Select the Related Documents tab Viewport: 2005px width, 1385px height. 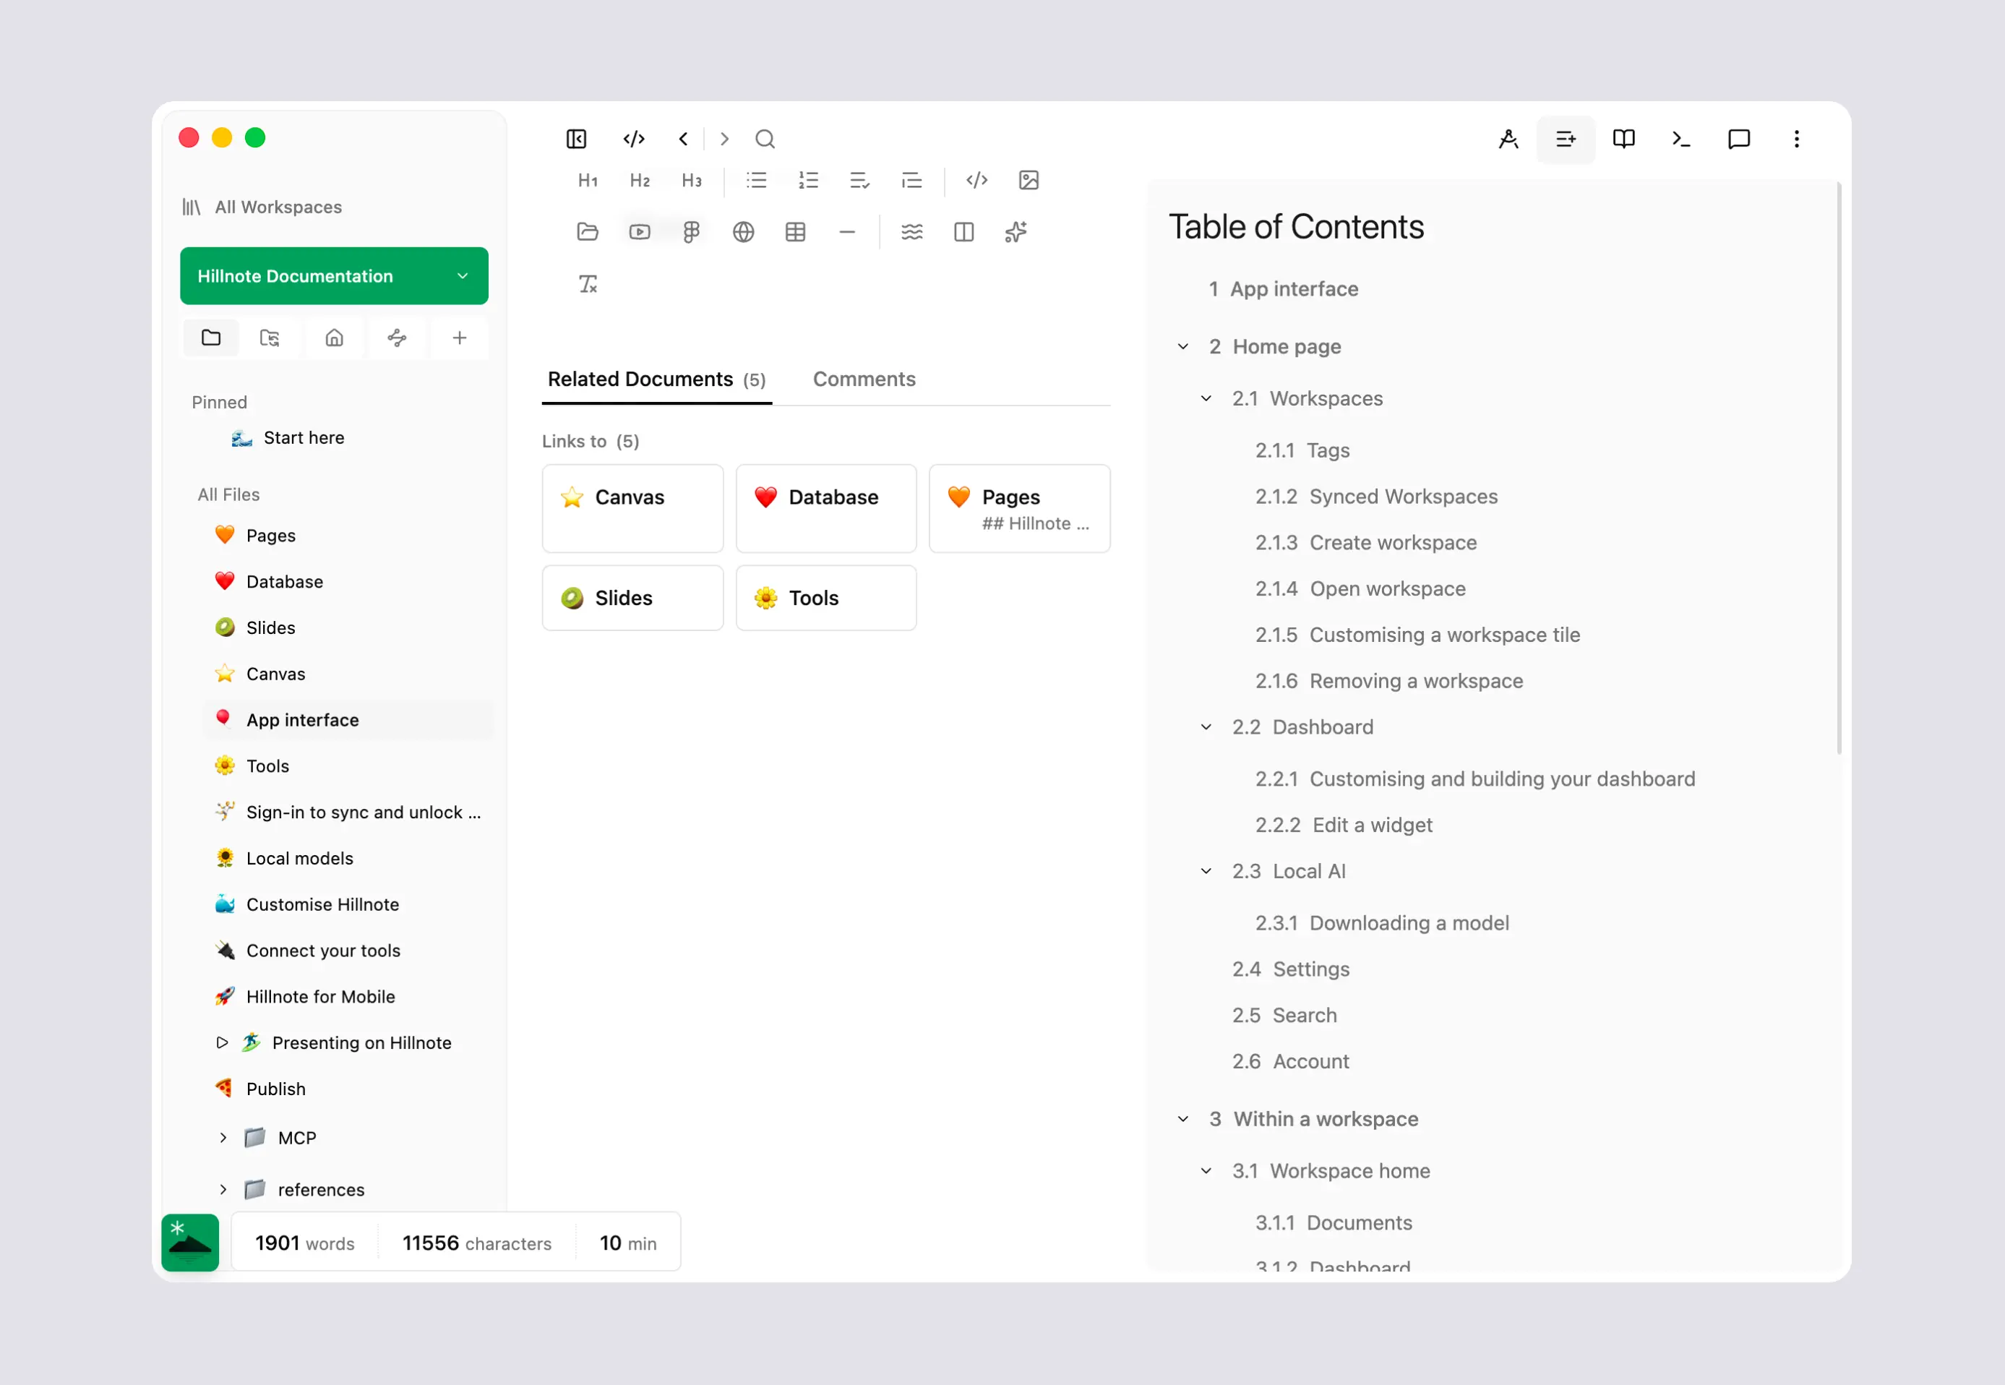657,380
